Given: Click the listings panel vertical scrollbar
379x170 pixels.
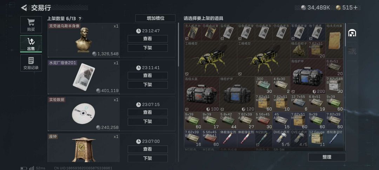Looking at the screenshot, I should pos(179,44).
